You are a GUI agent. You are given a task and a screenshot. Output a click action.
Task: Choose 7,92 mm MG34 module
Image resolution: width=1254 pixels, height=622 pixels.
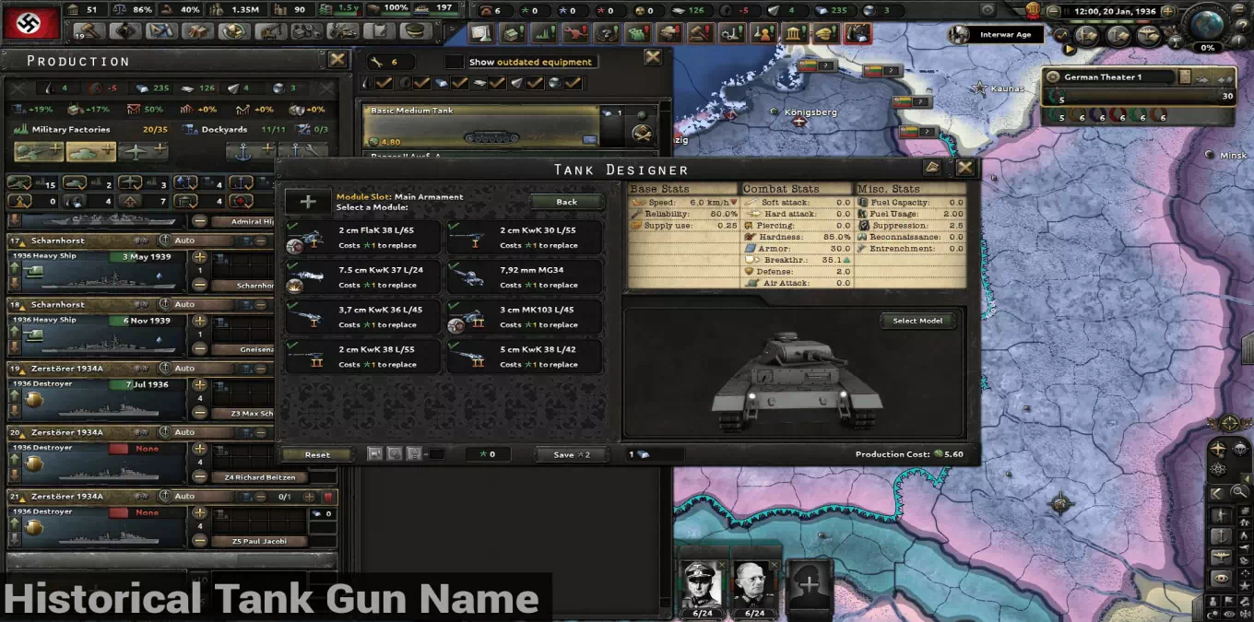[524, 276]
